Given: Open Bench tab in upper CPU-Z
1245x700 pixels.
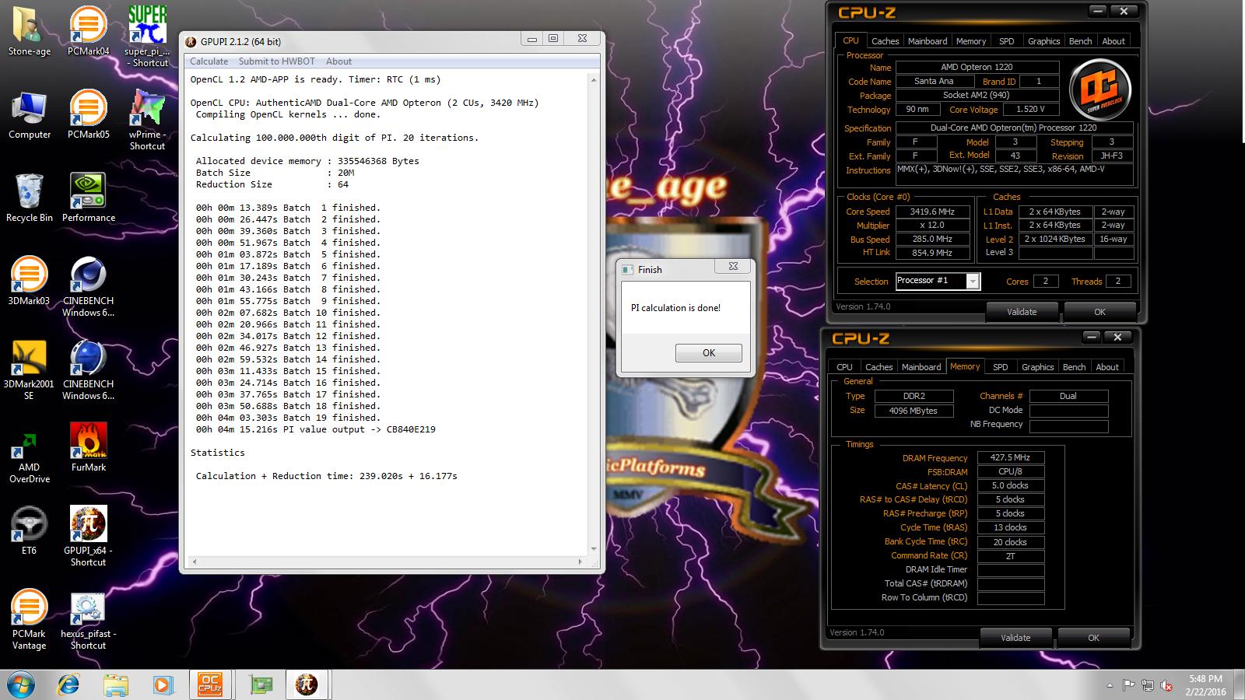Looking at the screenshot, I should pos(1080,41).
